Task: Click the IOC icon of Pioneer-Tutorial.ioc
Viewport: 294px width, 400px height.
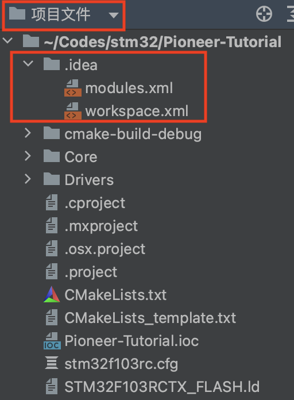Action: pos(52,341)
